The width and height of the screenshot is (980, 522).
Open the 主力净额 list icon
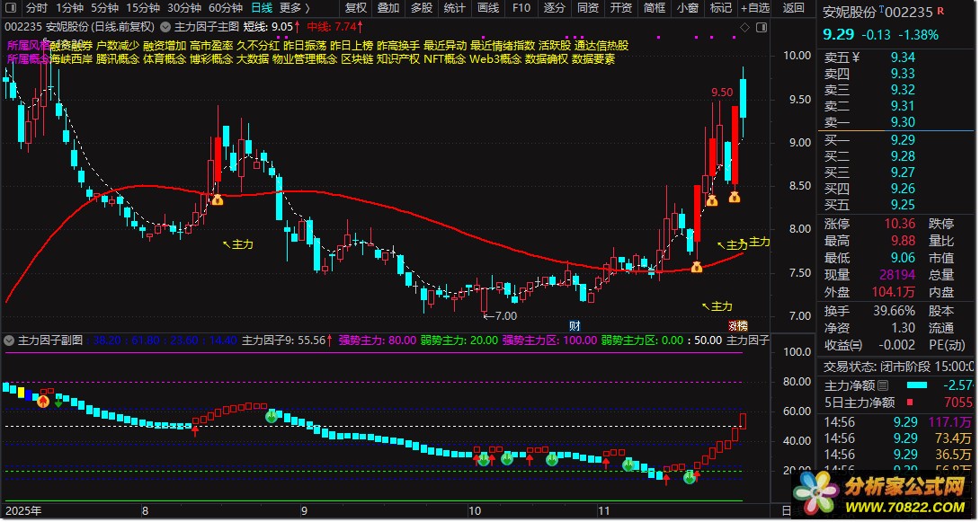coord(883,385)
